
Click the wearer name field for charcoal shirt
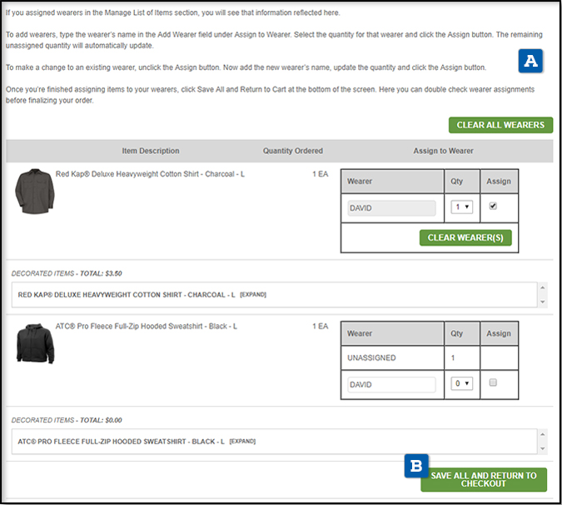(391, 208)
